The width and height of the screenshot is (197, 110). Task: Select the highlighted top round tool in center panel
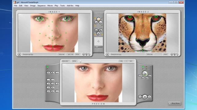(x=98, y=19)
